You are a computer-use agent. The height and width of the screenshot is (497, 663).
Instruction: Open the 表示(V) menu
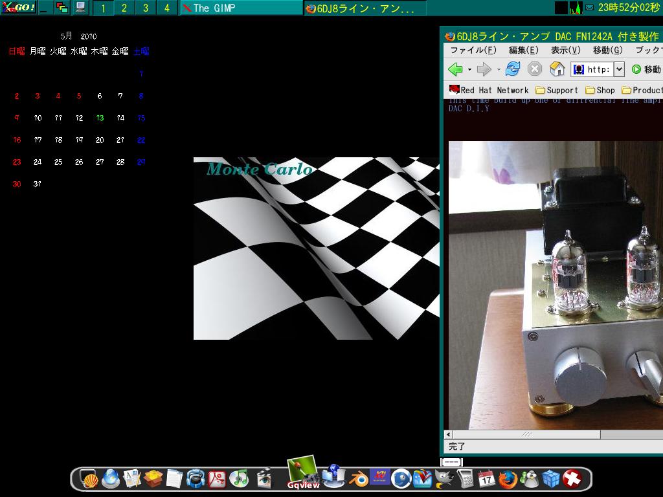point(565,50)
